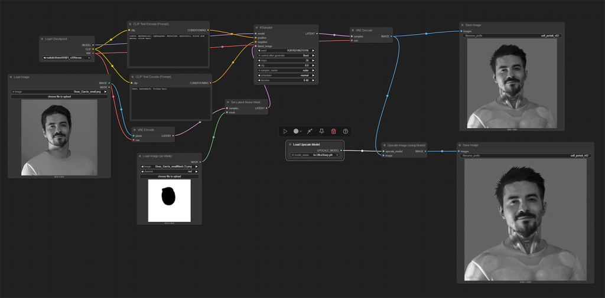Screen dimensions: 605x298
Task: Click choose file to upload in Load Image
Action: pos(59,96)
